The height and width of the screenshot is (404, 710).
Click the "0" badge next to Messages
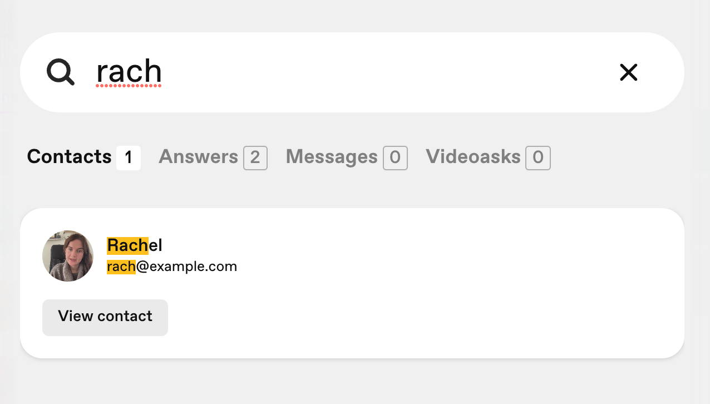pos(395,158)
